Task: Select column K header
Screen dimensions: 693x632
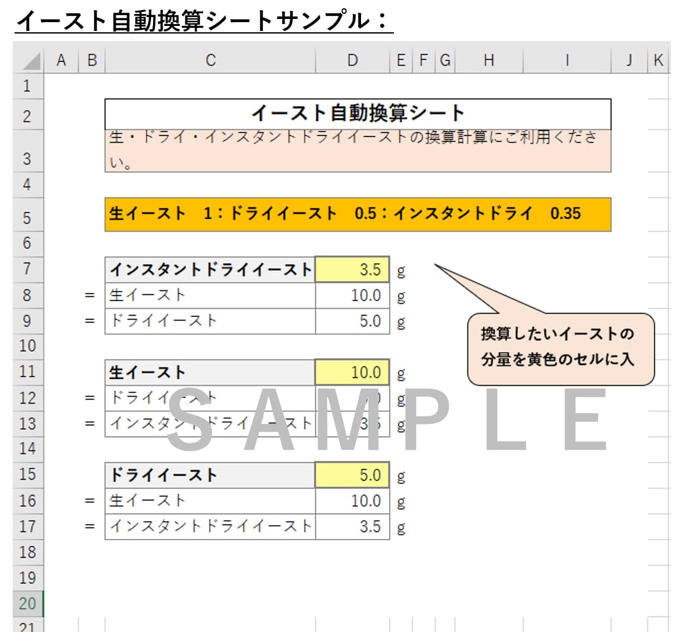Action: (658, 60)
